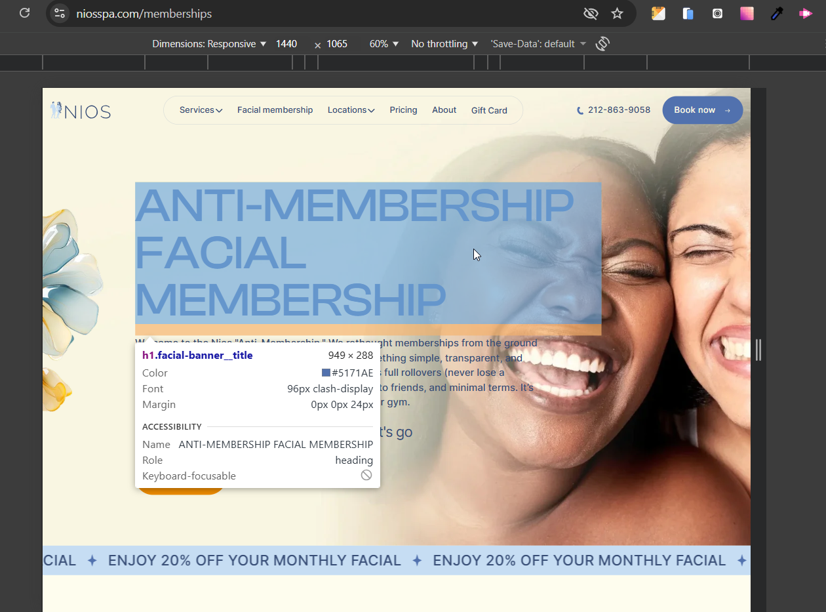
Task: Open the circular record extension icon
Action: tap(717, 13)
